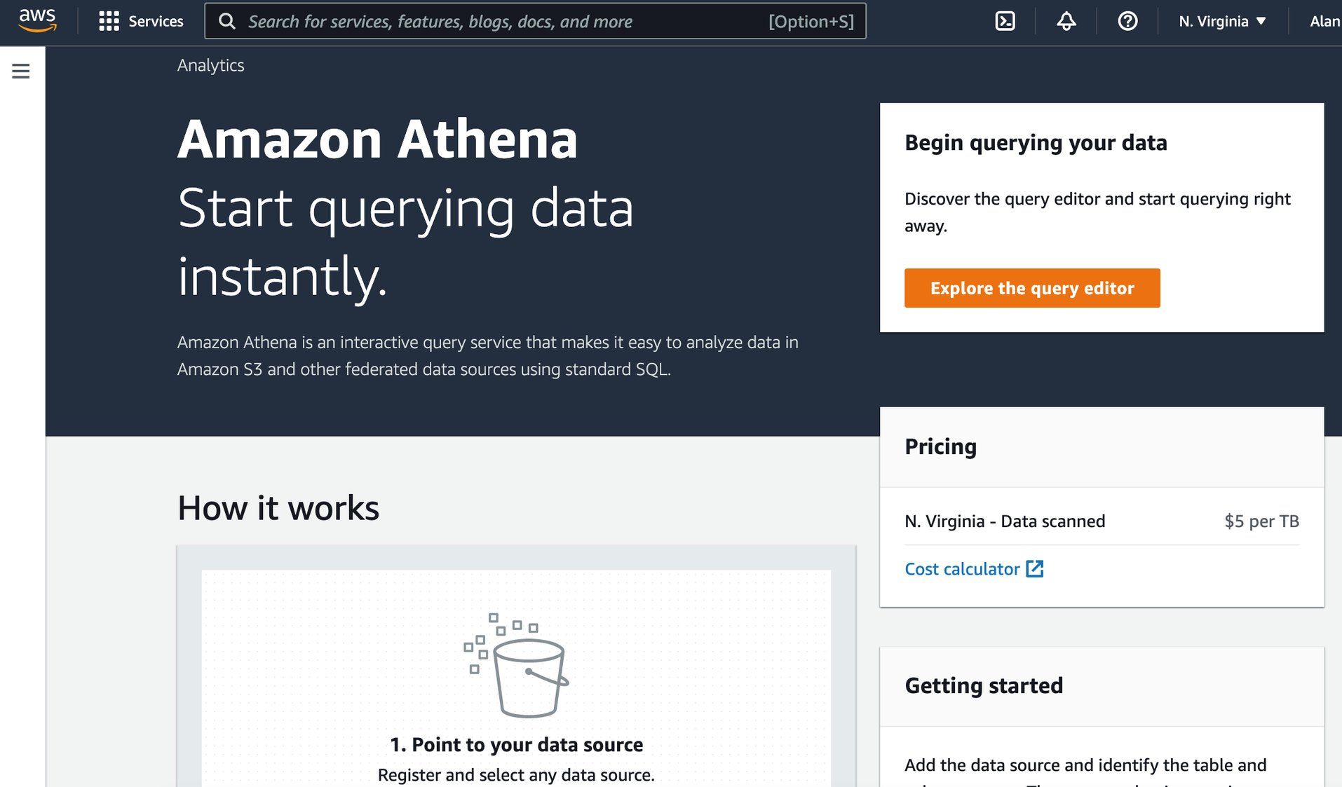Open the Alan account menu
Image resolution: width=1342 pixels, height=787 pixels.
1325,21
